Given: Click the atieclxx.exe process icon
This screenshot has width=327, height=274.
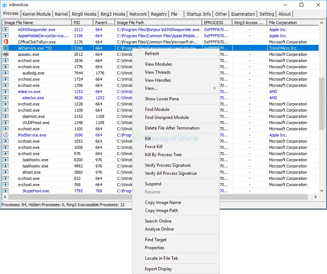Looking at the screenshot, I should click(x=6, y=97).
